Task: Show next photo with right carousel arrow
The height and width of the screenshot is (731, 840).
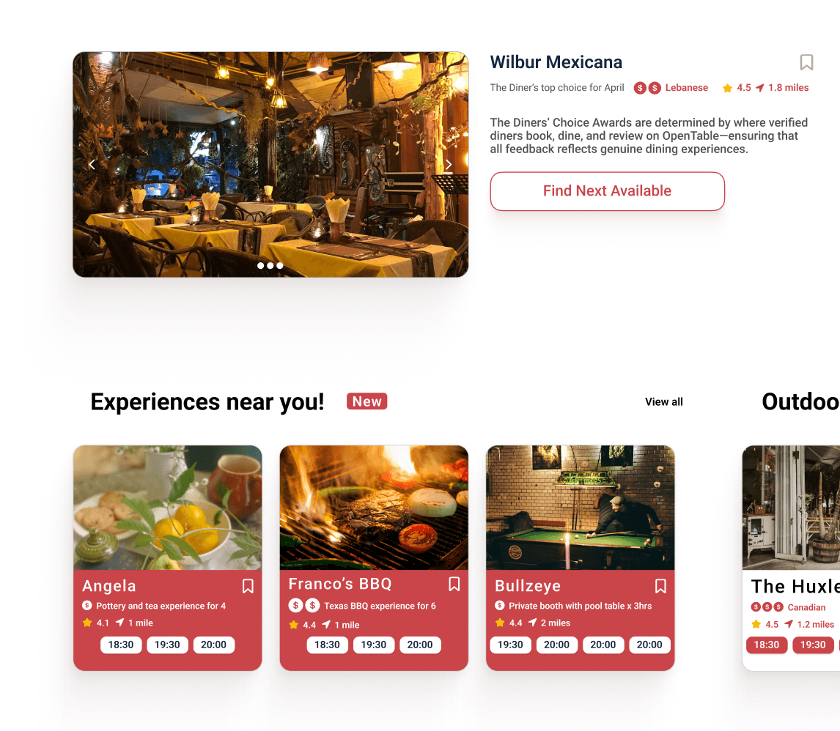Action: point(449,165)
